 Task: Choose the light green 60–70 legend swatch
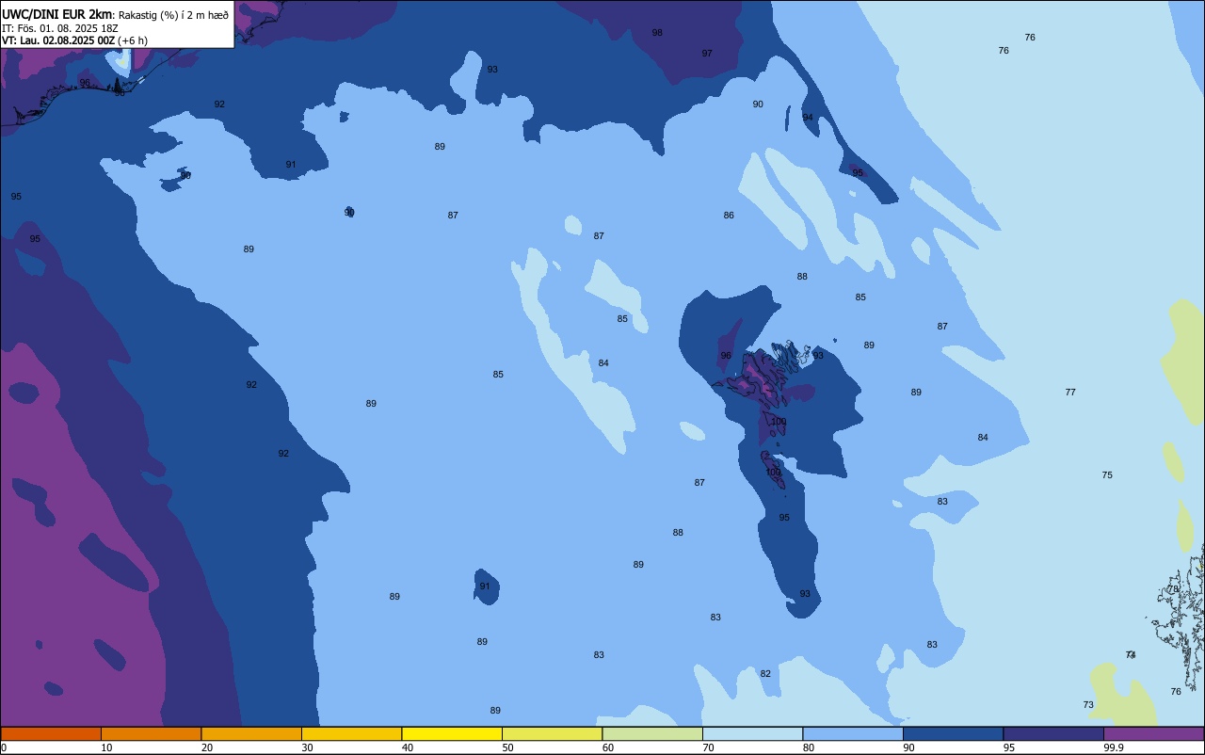pos(652,733)
